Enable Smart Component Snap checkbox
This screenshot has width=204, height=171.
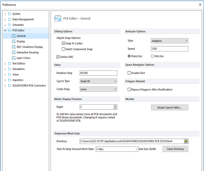point(63,49)
